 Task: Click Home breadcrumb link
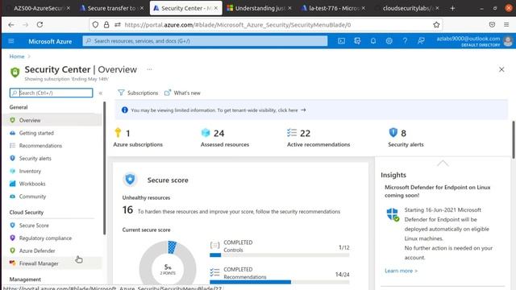pos(17,56)
